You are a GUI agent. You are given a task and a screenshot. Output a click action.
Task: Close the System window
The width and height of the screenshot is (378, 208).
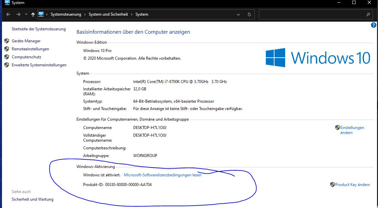coord(369,2)
